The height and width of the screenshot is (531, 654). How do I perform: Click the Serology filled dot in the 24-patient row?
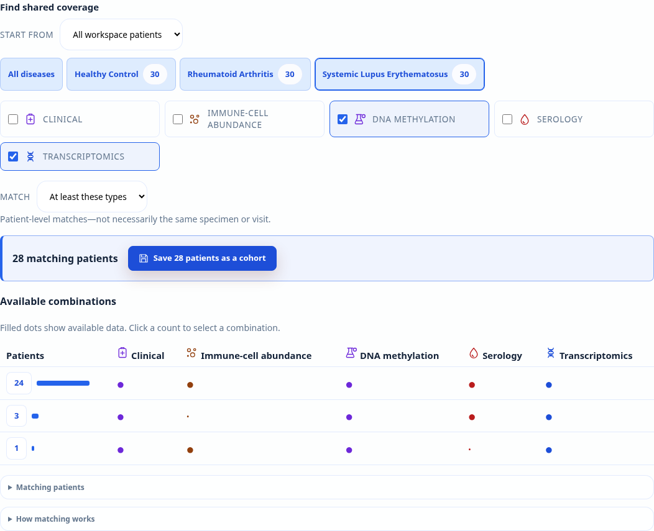[x=472, y=384]
